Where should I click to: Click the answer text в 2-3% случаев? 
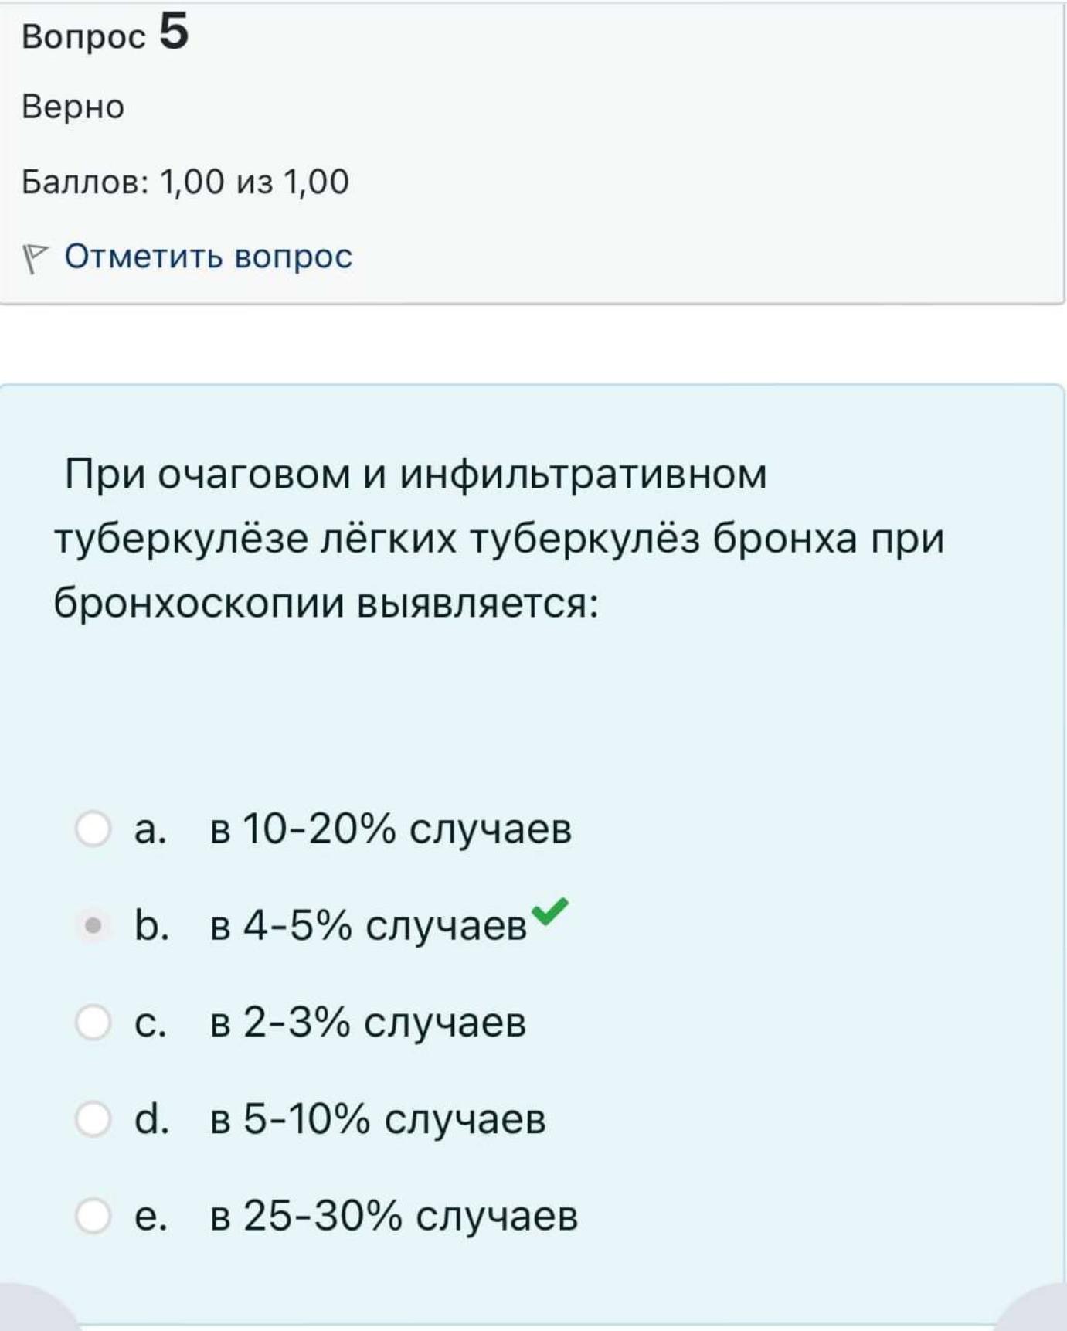(x=368, y=1022)
